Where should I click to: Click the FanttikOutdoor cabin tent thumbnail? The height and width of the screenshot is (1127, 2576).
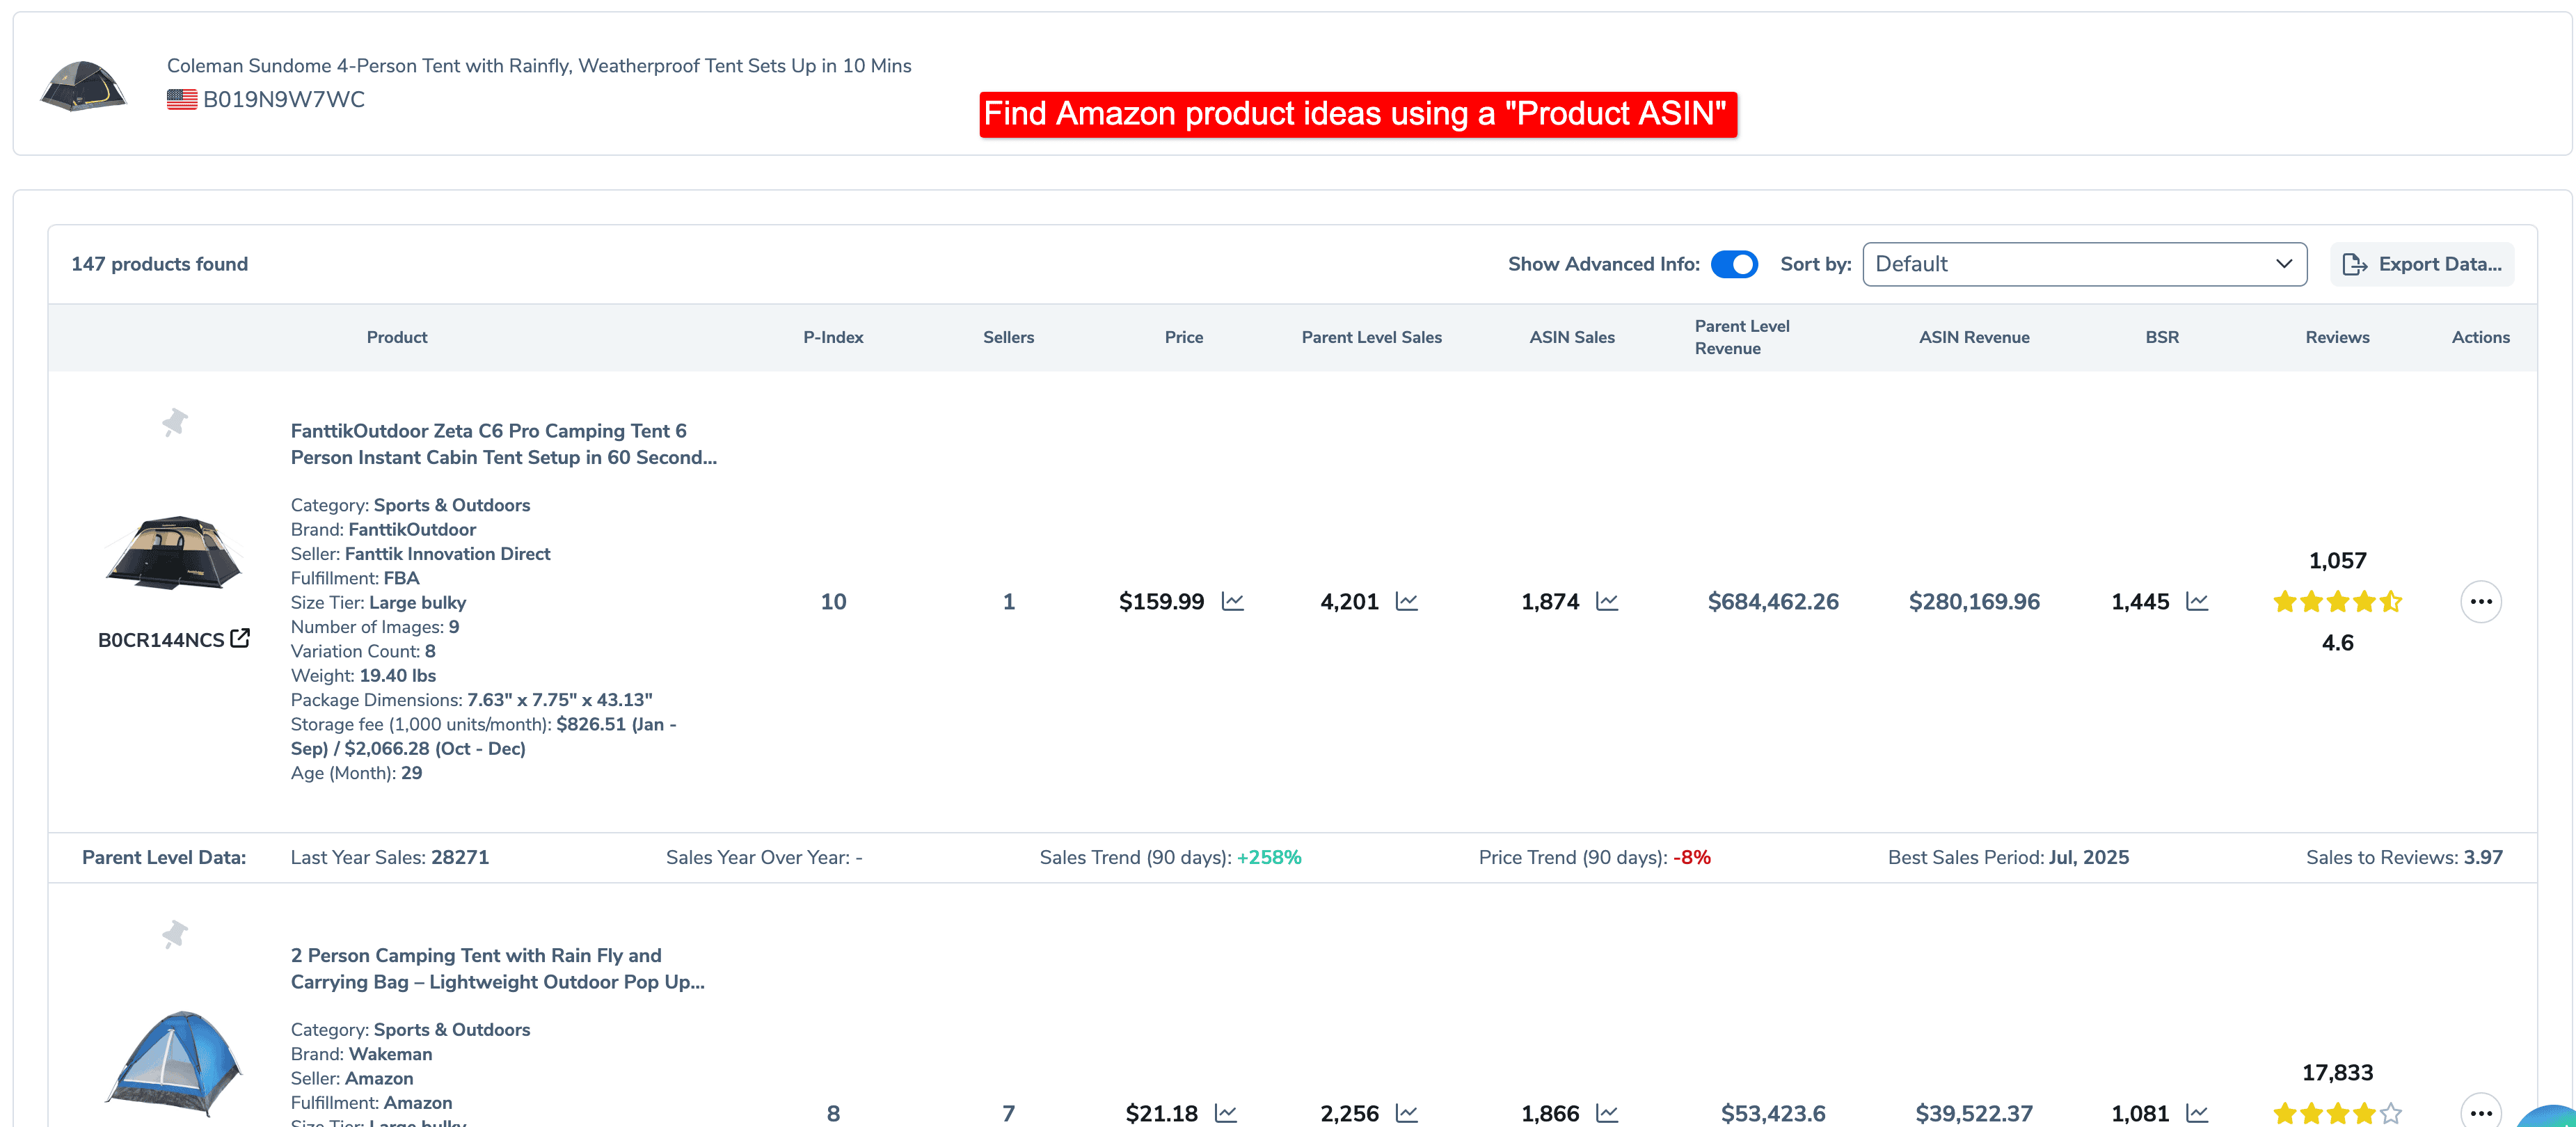tap(174, 552)
